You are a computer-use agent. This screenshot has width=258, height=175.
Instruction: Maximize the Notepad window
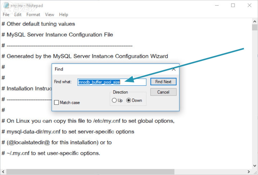tap(233, 5)
